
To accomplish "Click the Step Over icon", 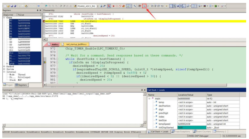I will point(155,6).
